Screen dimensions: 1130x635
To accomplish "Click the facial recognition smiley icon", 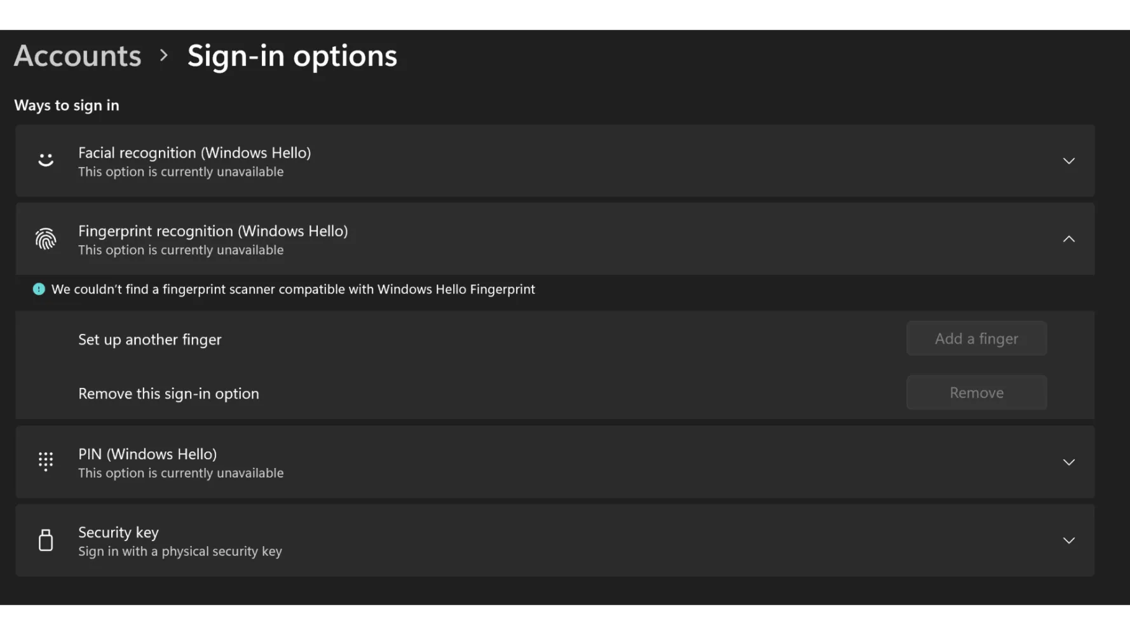I will point(46,160).
